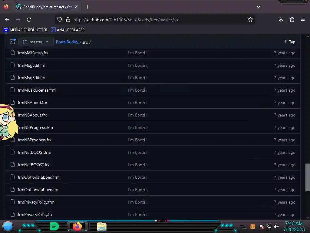
Task: Close the BonziBuddy/src tab
Action: [76, 7]
